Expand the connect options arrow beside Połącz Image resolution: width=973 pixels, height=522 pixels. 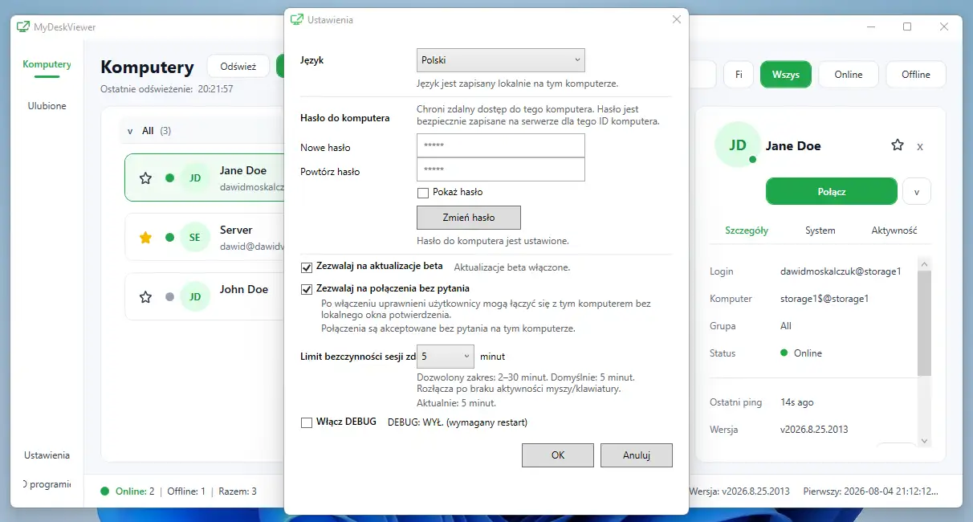click(x=917, y=192)
